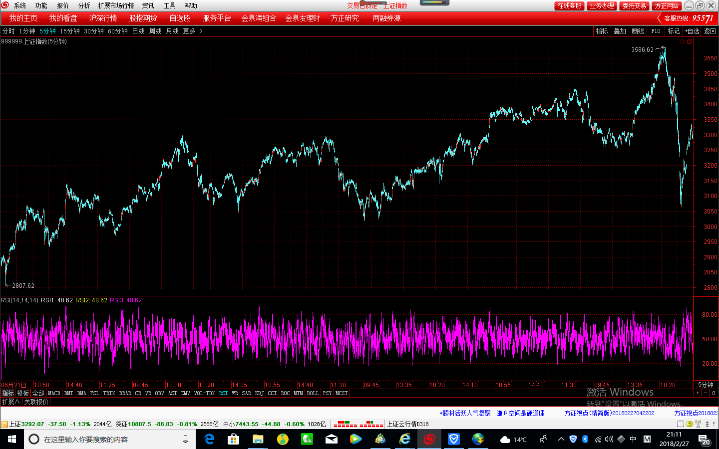Switch chart to 日线 daily view
This screenshot has height=449, width=719.
138,31
